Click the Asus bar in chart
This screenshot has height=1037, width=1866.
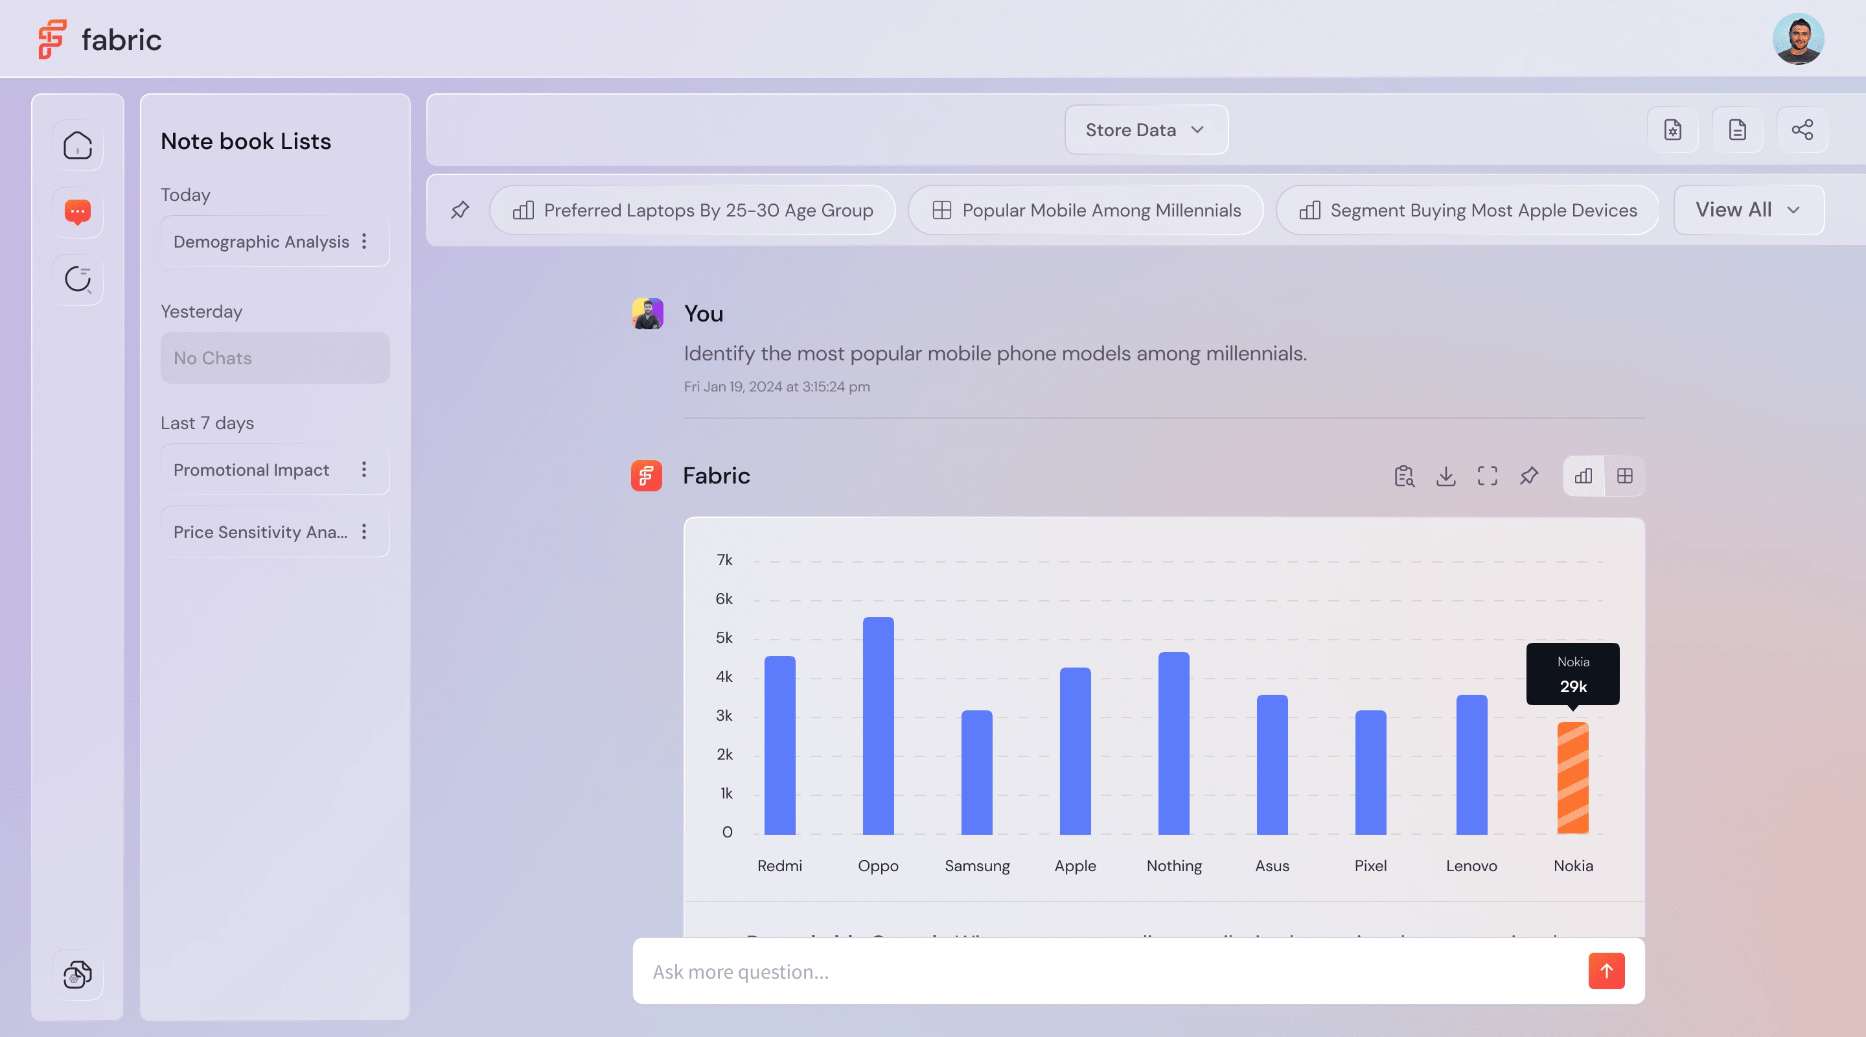(1272, 765)
